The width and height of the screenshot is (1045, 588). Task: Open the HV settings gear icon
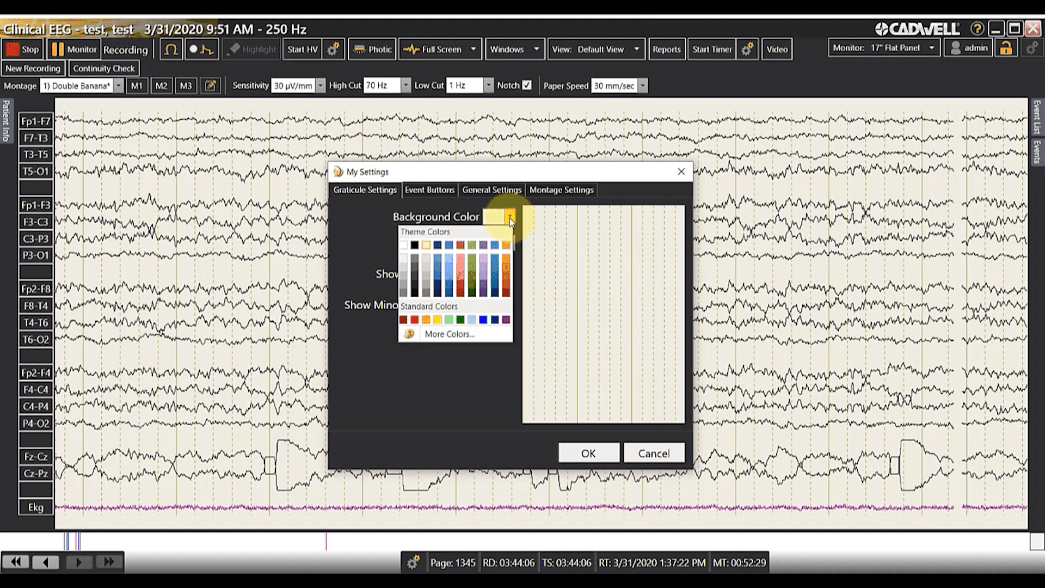coord(333,50)
